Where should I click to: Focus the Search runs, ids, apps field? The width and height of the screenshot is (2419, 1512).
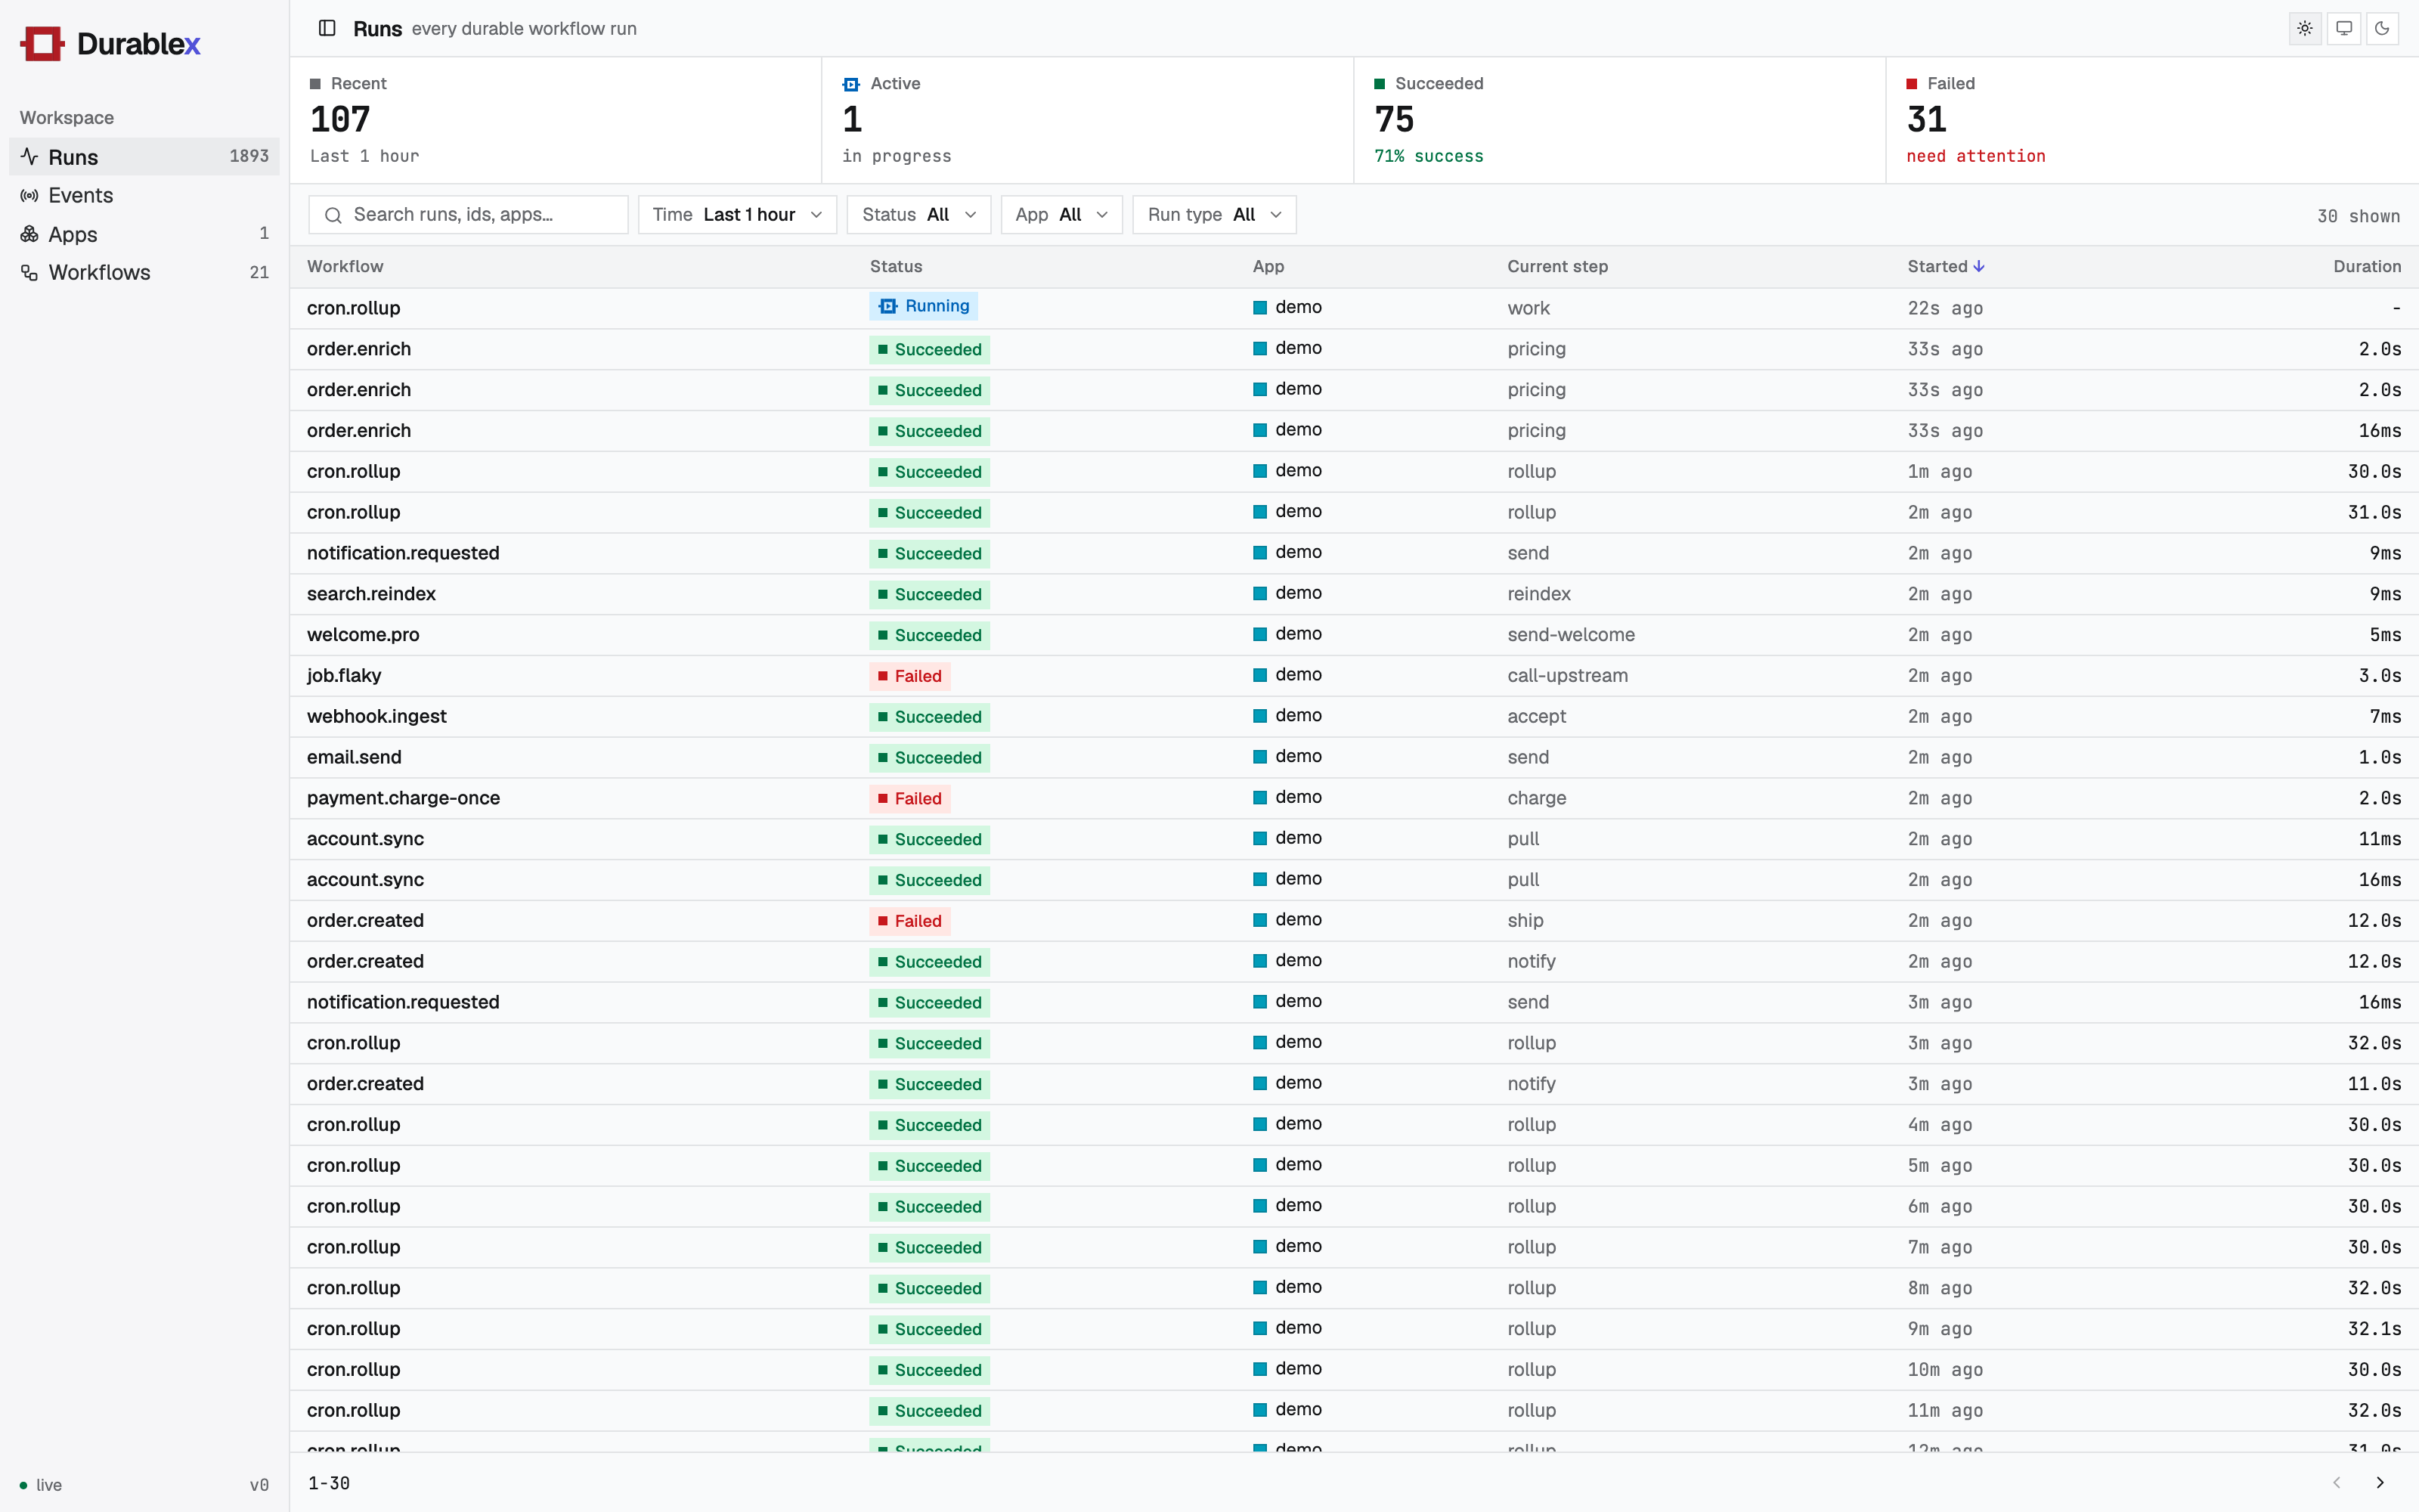coord(468,215)
